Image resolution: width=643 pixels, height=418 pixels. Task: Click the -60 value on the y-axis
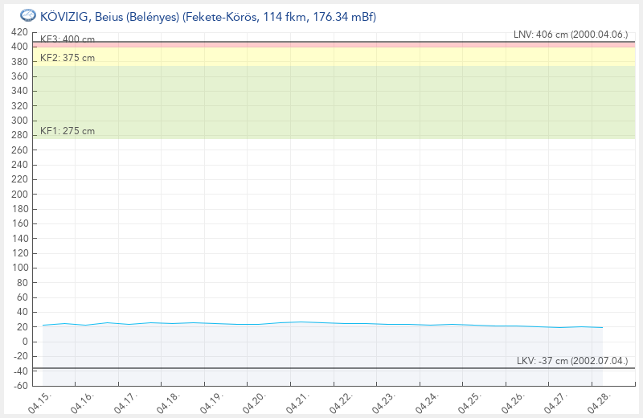(18, 385)
